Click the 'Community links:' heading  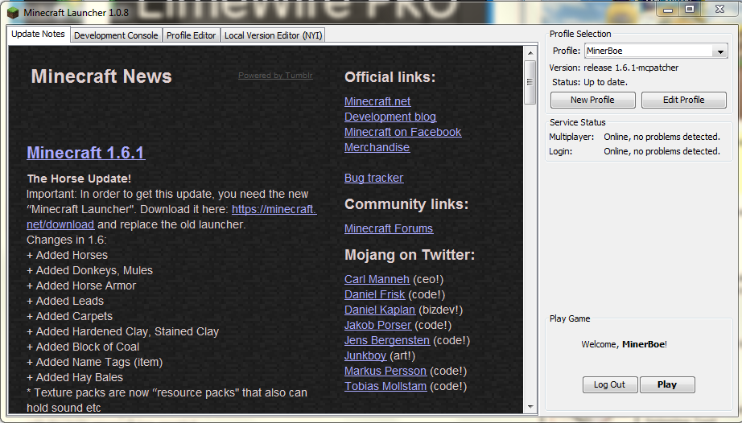tap(406, 204)
